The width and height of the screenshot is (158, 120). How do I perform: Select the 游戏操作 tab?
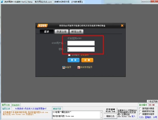point(143,105)
